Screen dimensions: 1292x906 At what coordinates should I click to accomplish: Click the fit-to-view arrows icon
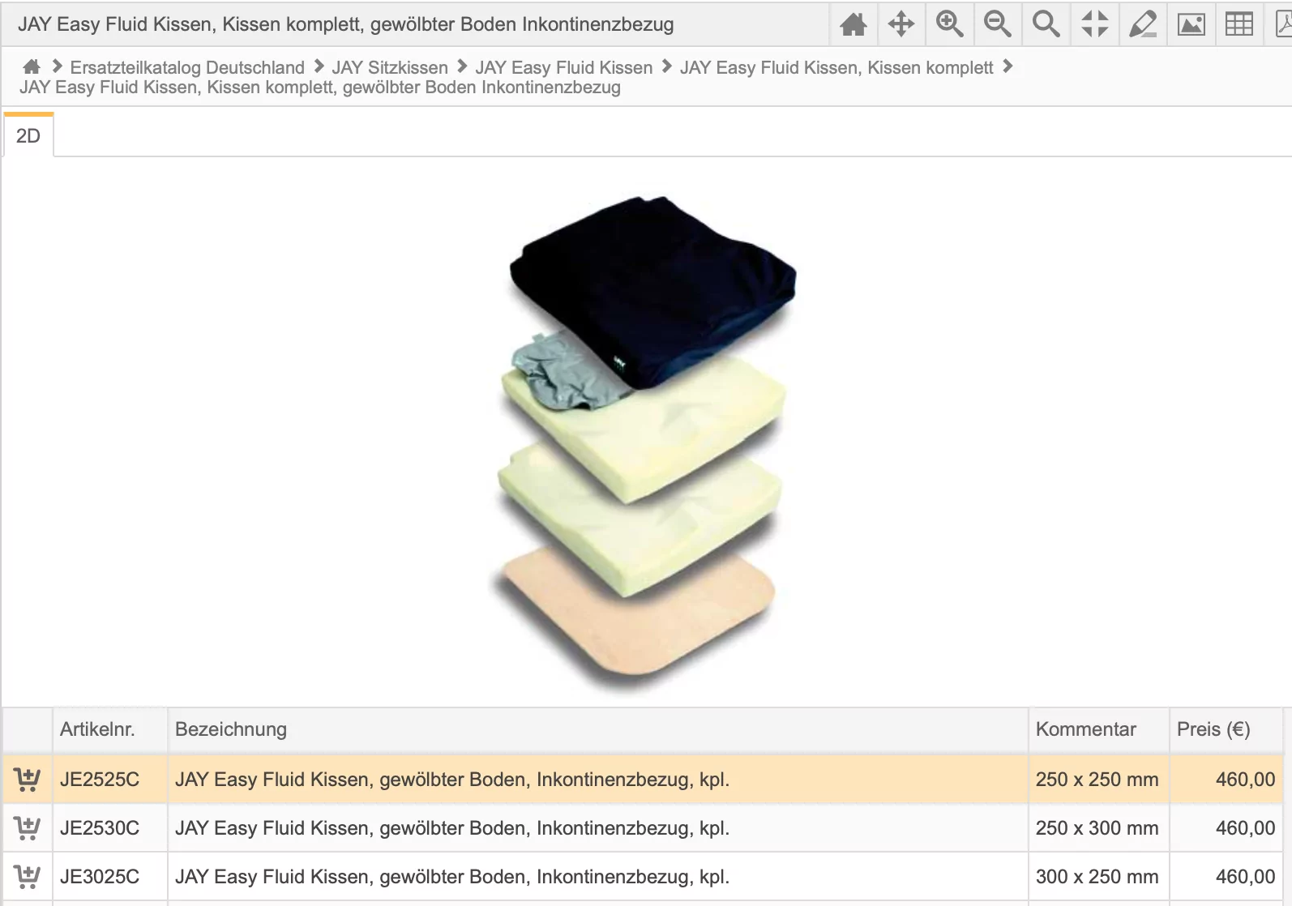[x=1094, y=24]
